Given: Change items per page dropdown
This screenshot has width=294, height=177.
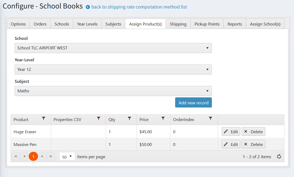Looking at the screenshot, I should point(67,157).
